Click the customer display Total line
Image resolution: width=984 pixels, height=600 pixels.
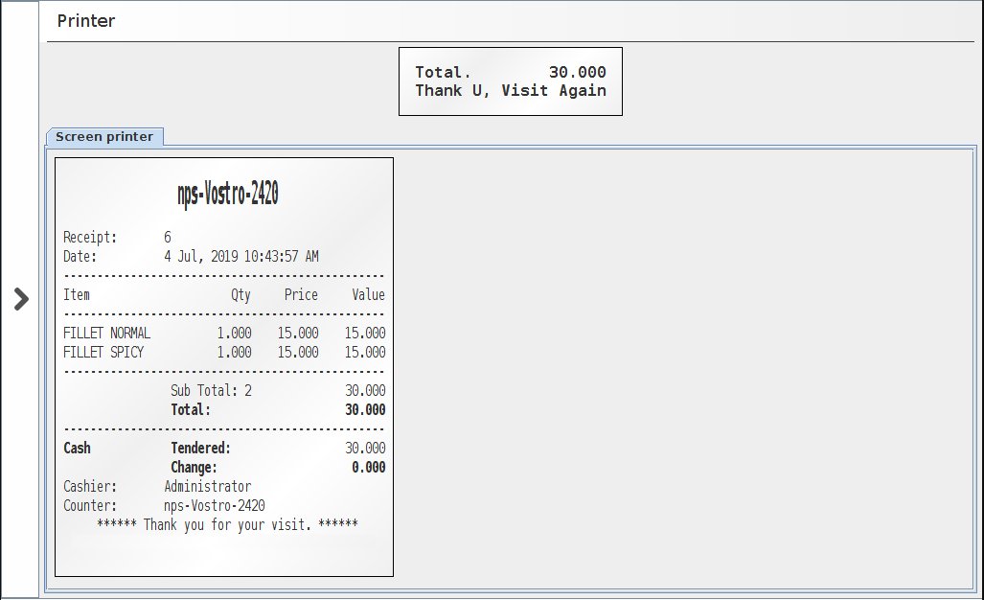(510, 72)
